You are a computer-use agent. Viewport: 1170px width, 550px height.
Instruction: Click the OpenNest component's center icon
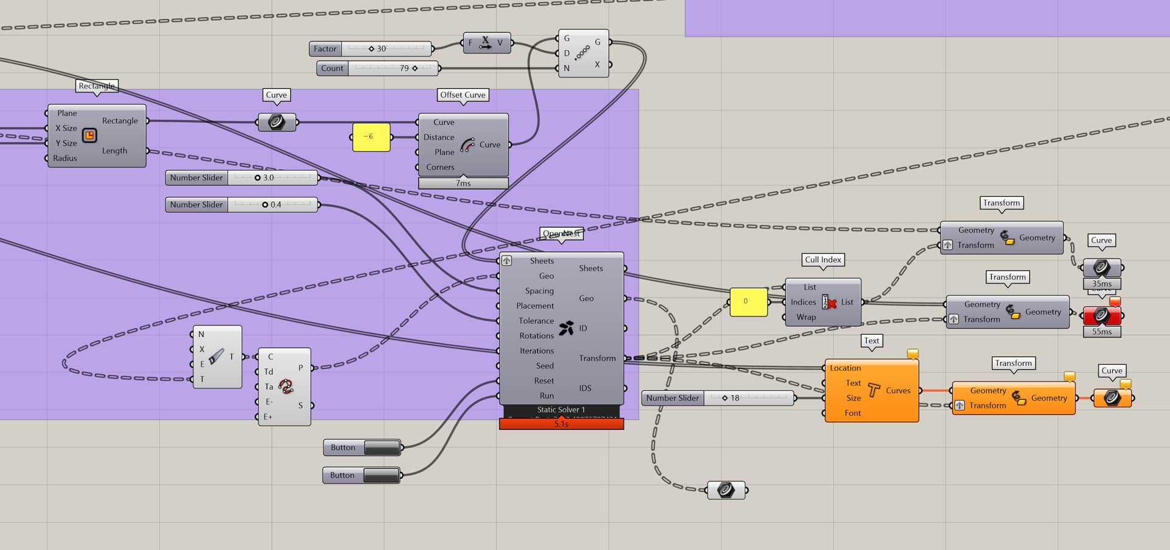click(566, 328)
